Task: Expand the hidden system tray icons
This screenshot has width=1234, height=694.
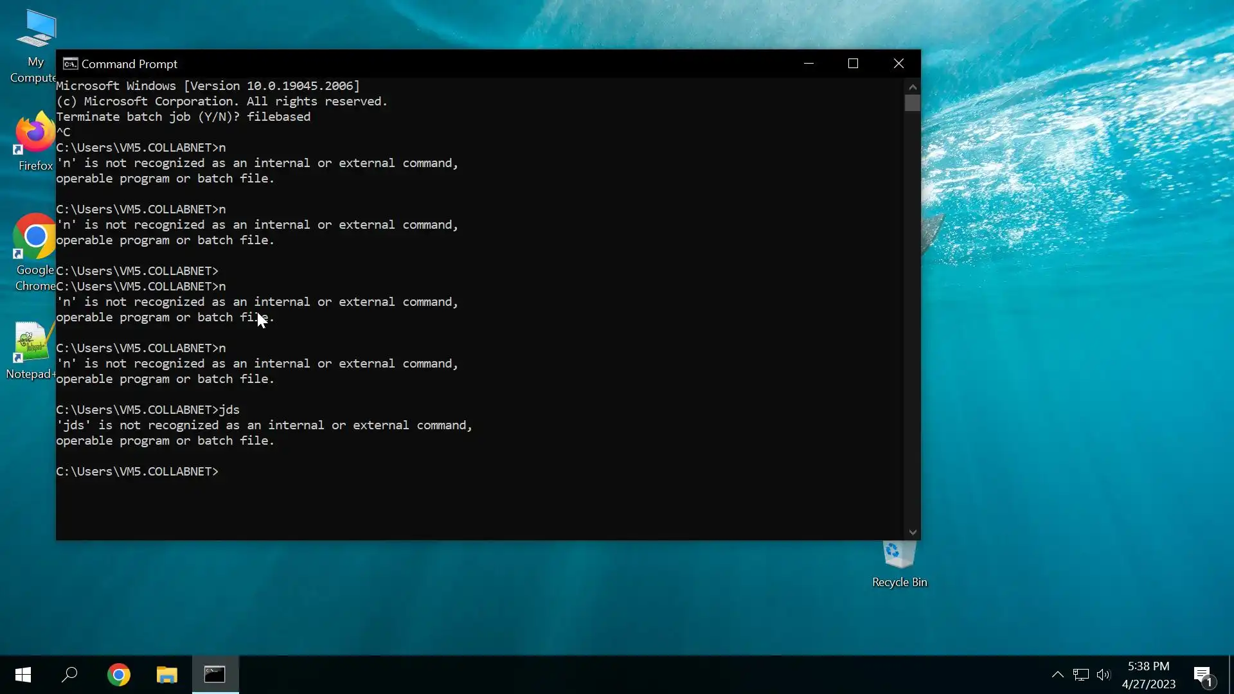Action: 1057,675
